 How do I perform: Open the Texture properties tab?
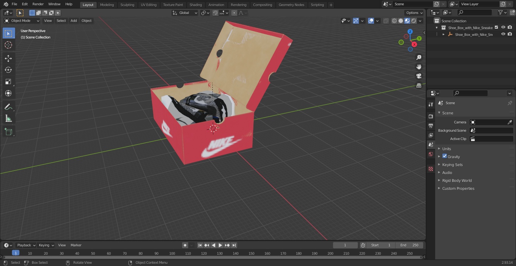click(431, 169)
